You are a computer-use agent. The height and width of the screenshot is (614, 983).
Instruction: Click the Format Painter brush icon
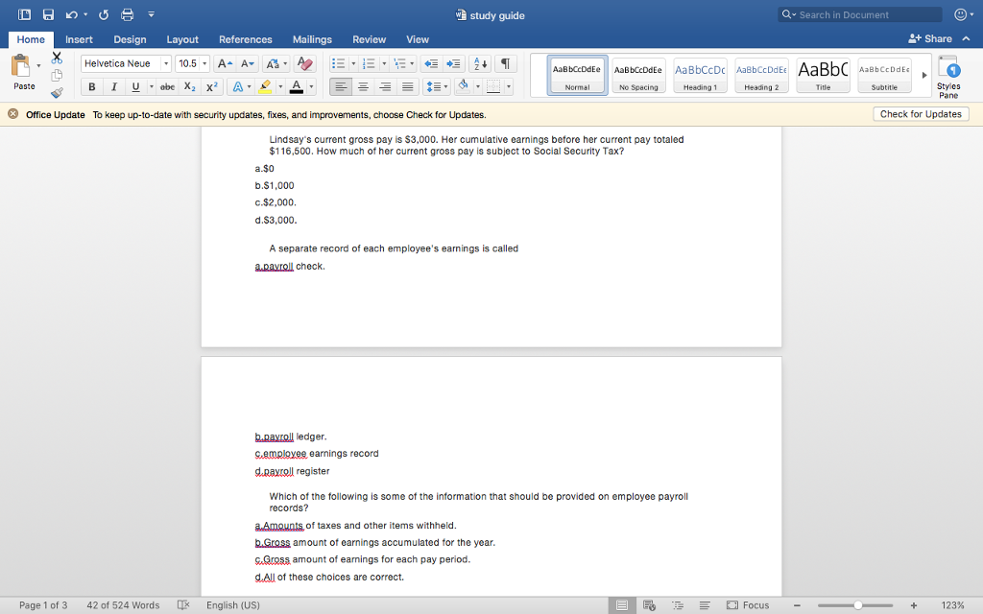click(x=57, y=93)
